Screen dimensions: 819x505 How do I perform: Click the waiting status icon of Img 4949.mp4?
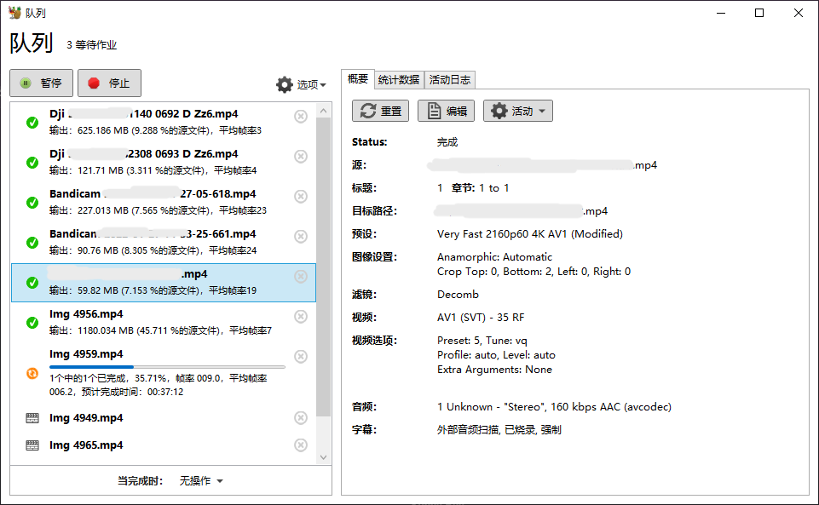(x=32, y=418)
